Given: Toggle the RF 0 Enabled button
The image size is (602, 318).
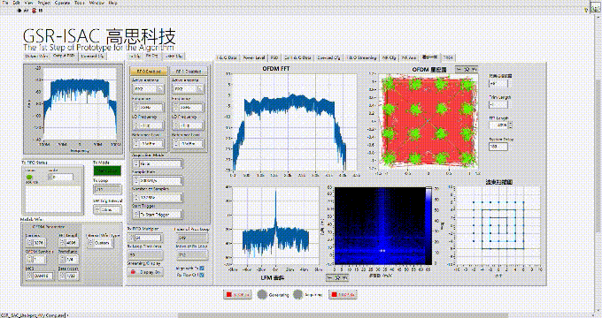Looking at the screenshot, I should pyautogui.click(x=149, y=72).
